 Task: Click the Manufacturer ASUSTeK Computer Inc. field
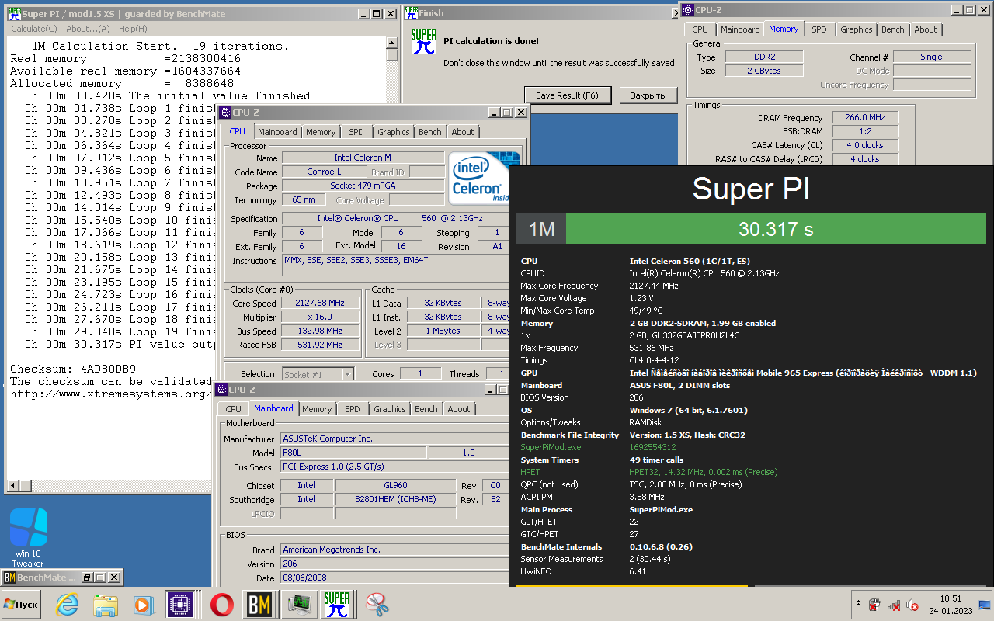pos(396,439)
